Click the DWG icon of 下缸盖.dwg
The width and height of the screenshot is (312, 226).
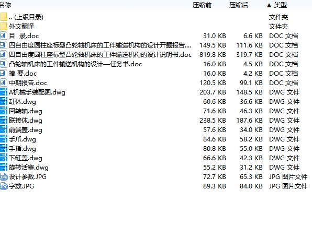coord(3,158)
